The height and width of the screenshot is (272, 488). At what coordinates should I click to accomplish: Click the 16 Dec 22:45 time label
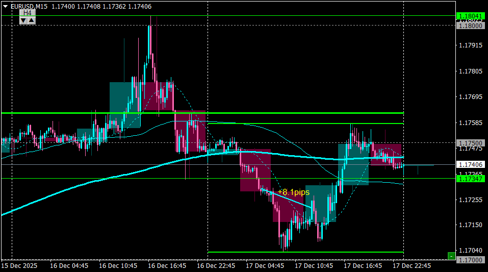(216, 266)
